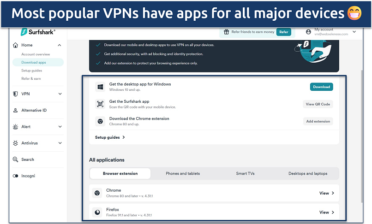The height and width of the screenshot is (224, 372).
Task: Open the Setup guides link
Action: click(x=110, y=137)
